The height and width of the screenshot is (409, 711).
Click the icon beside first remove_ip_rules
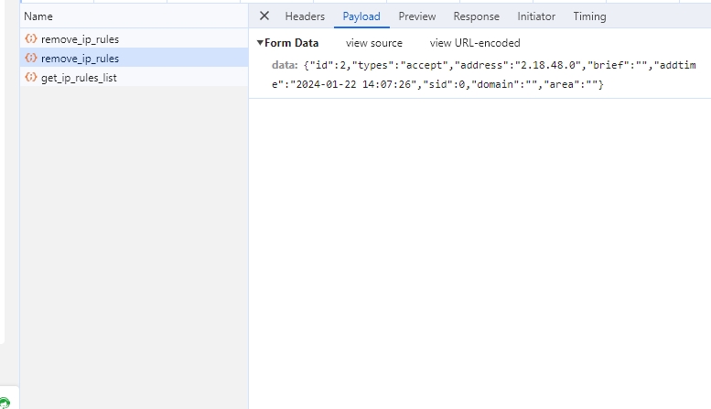(x=31, y=38)
